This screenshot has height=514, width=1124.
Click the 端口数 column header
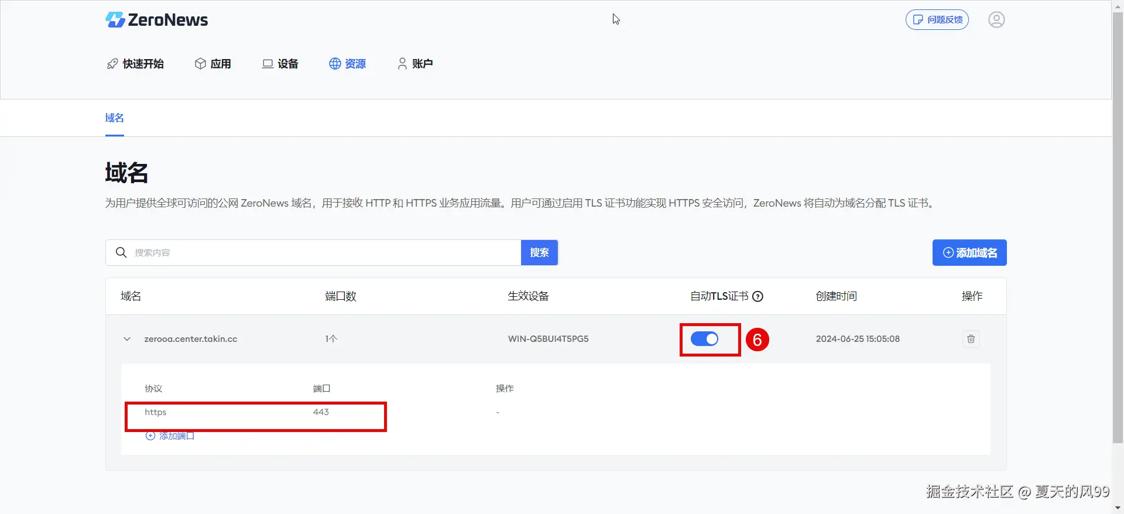(341, 296)
